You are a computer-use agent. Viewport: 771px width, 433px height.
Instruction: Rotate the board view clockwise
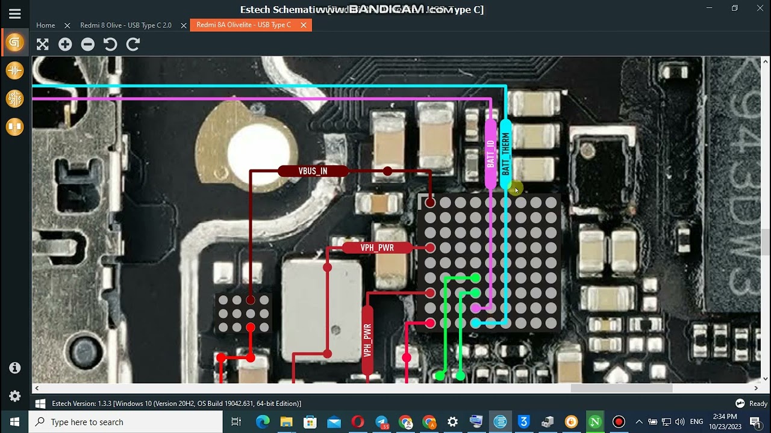pyautogui.click(x=133, y=44)
